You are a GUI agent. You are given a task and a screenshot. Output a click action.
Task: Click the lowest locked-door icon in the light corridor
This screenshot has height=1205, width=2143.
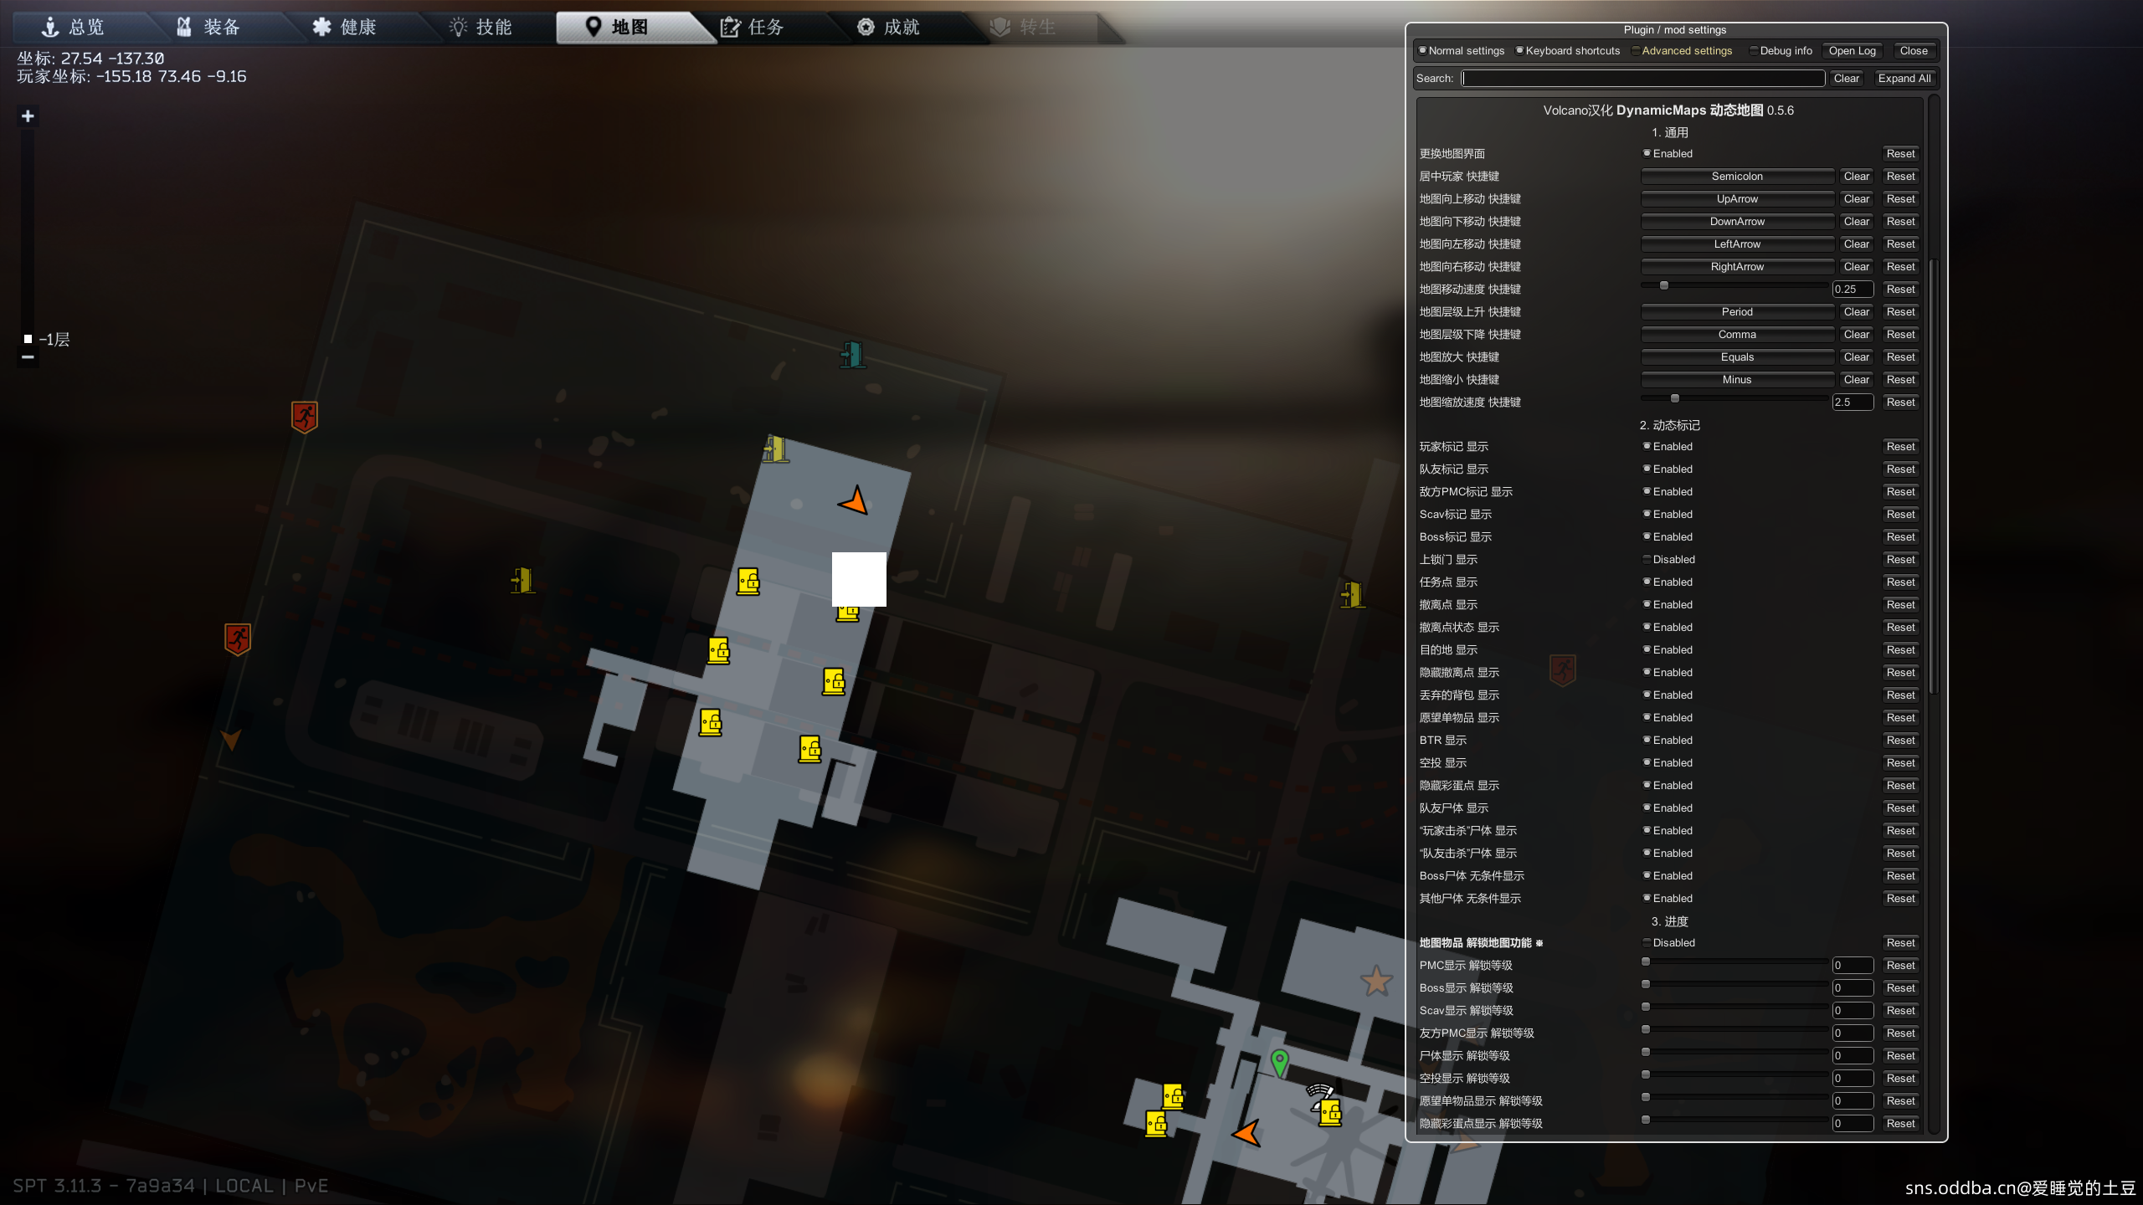[809, 749]
